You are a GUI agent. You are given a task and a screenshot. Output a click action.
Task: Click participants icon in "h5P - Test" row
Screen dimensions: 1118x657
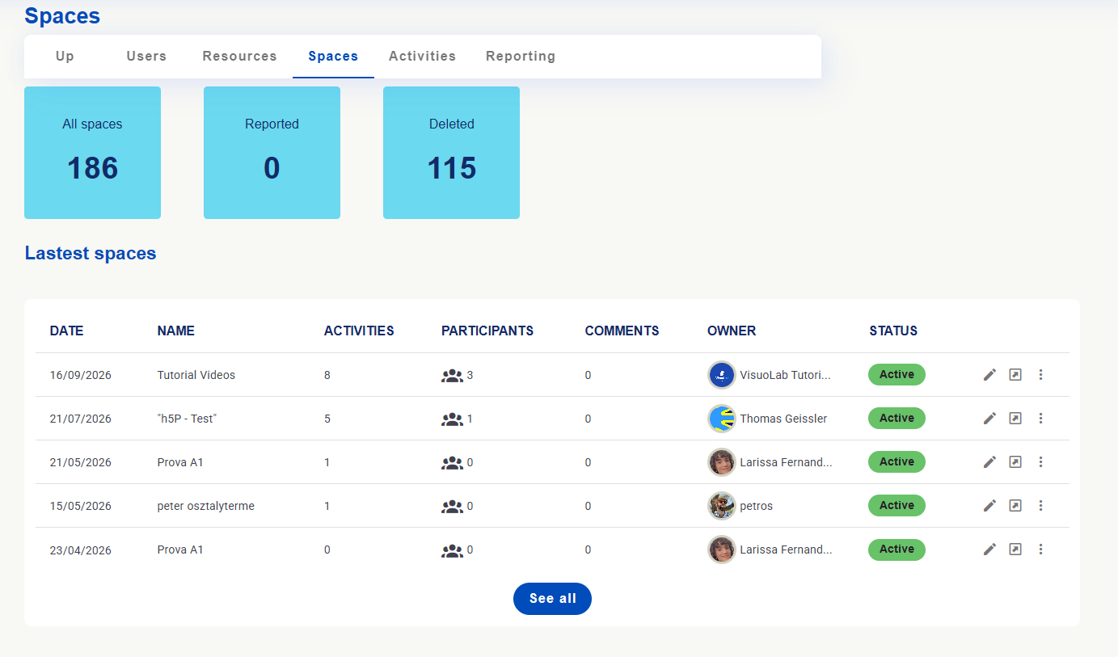[452, 419]
